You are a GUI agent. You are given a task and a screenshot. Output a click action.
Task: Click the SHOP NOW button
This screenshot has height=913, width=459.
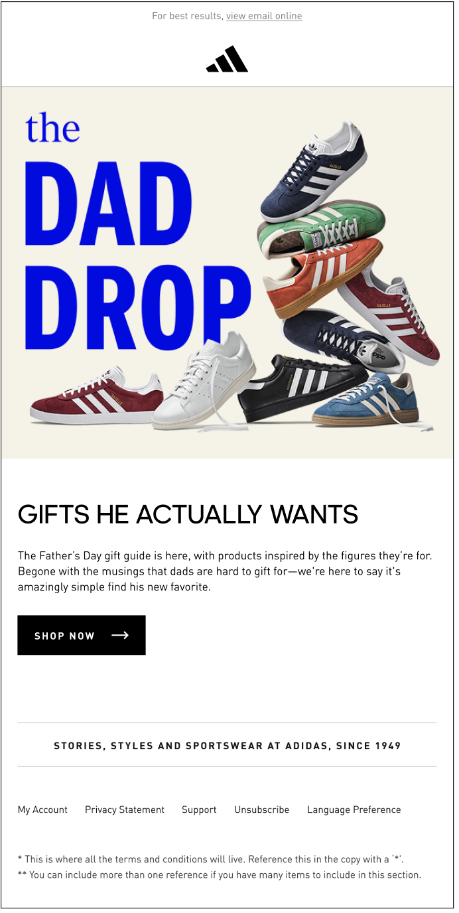coord(82,635)
